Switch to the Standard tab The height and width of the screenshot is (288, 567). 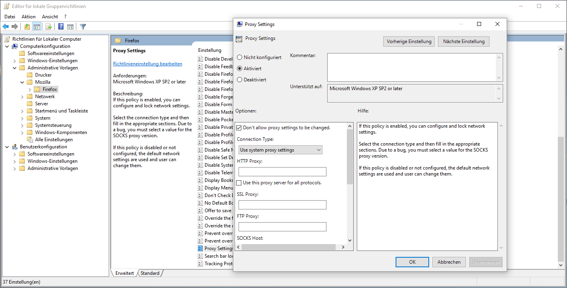(150, 273)
